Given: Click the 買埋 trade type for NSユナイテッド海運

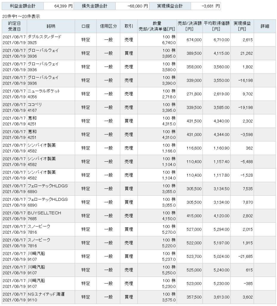Looking at the screenshot, I should (129, 297).
